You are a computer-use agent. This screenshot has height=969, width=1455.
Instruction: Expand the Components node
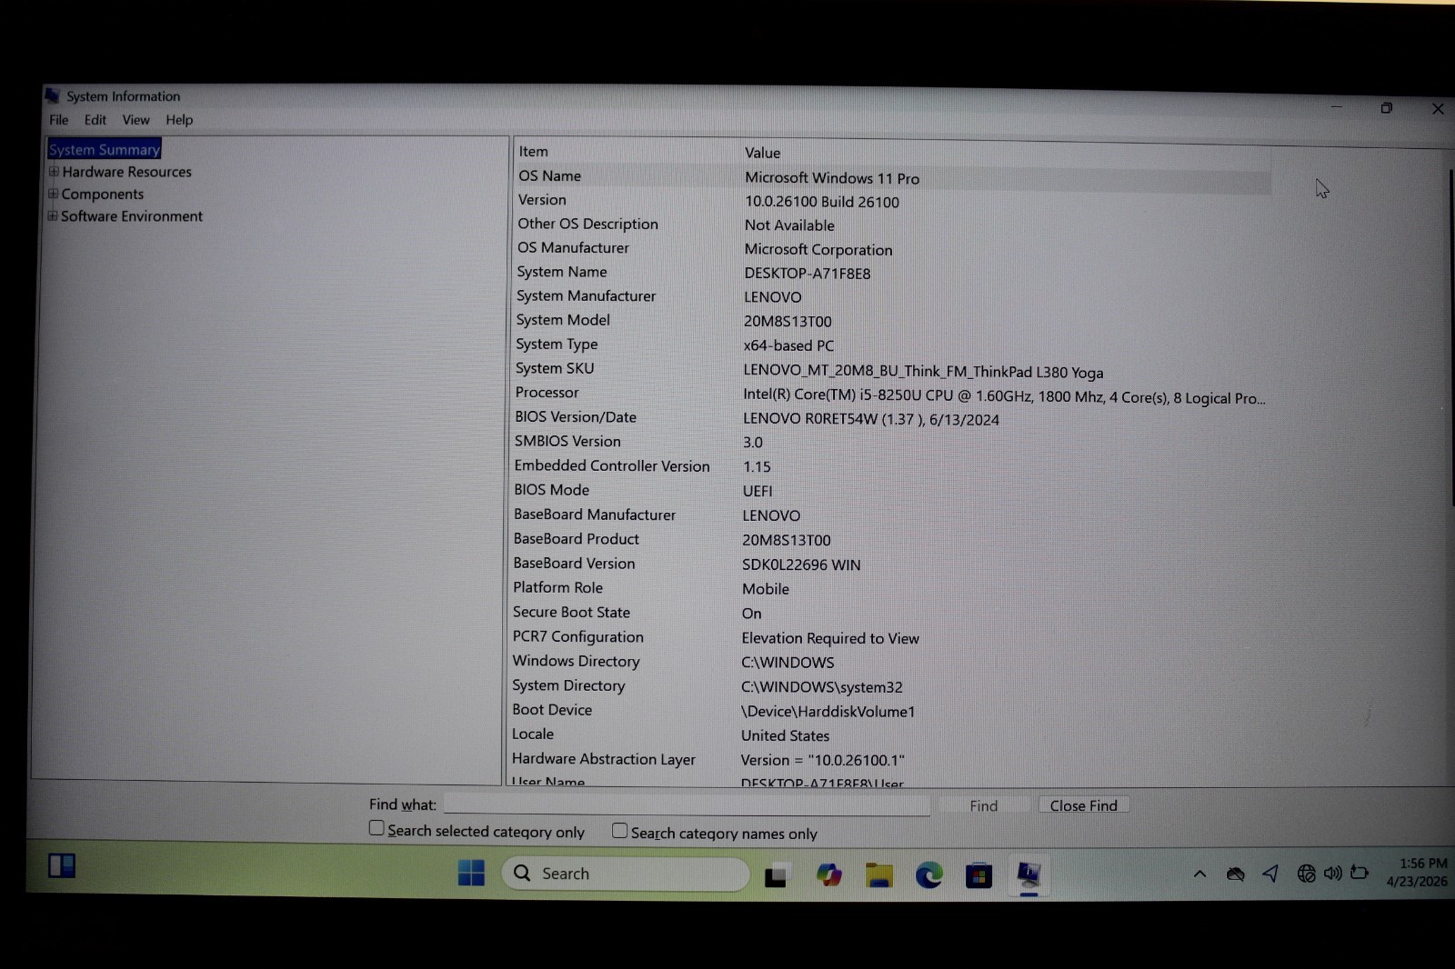[x=53, y=193]
